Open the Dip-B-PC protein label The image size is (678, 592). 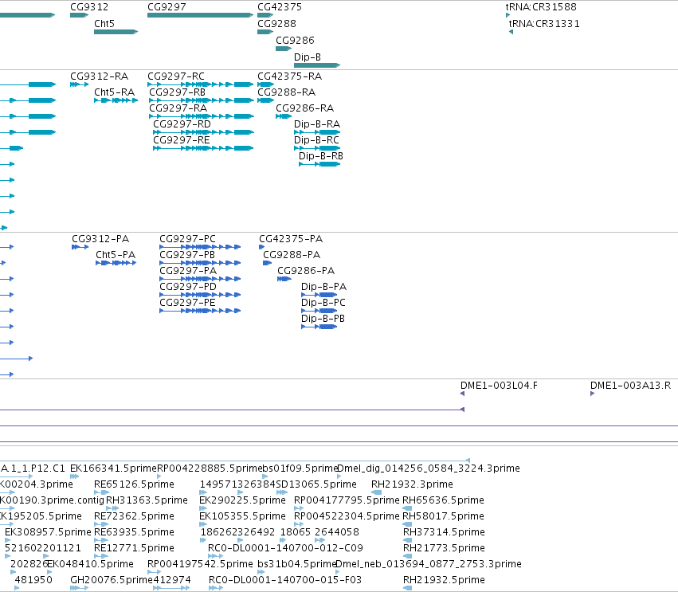(323, 303)
